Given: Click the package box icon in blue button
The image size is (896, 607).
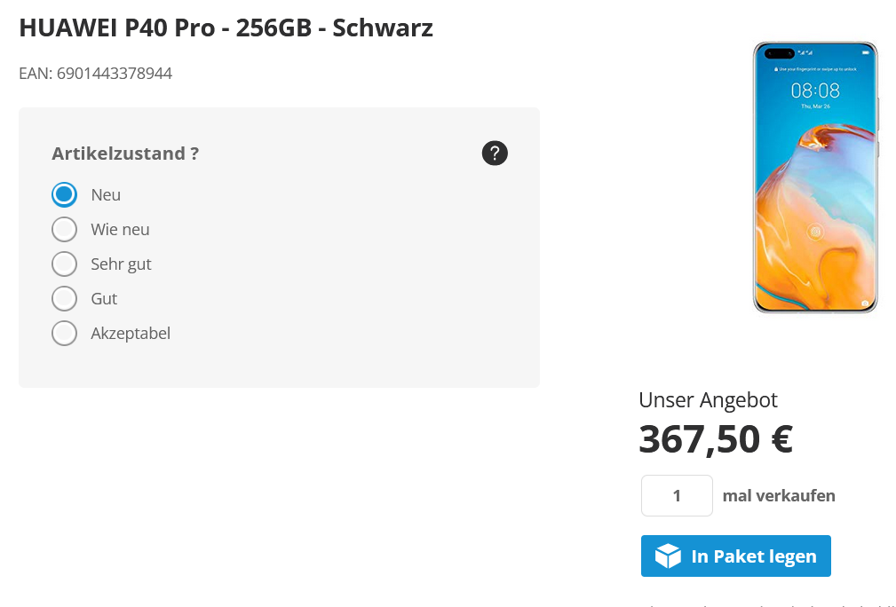Looking at the screenshot, I should 668,556.
